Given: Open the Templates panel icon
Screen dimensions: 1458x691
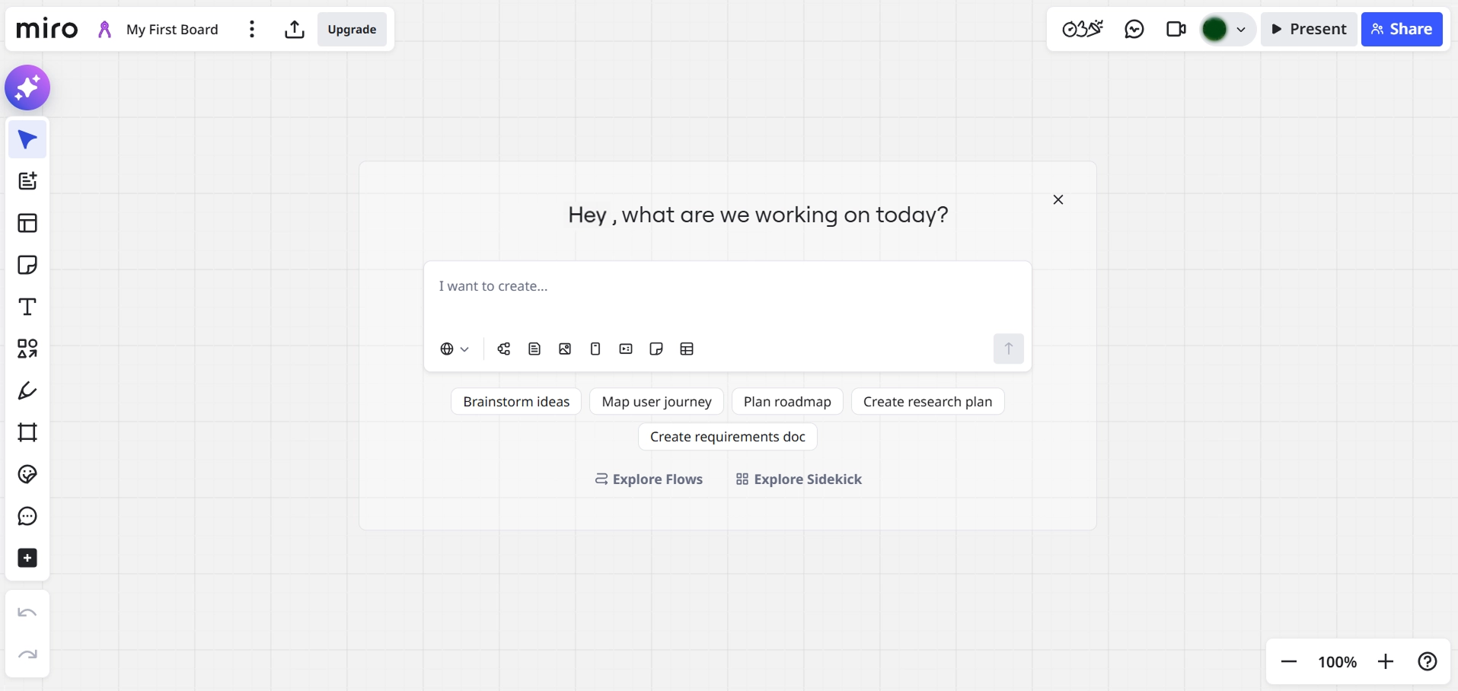Looking at the screenshot, I should pyautogui.click(x=27, y=223).
